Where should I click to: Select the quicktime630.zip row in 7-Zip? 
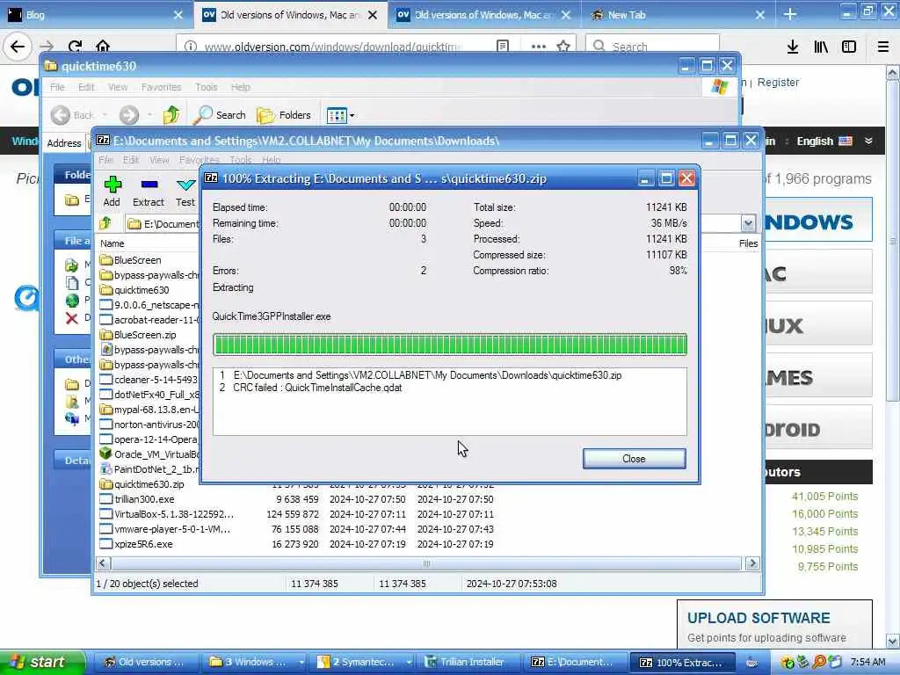tap(149, 484)
